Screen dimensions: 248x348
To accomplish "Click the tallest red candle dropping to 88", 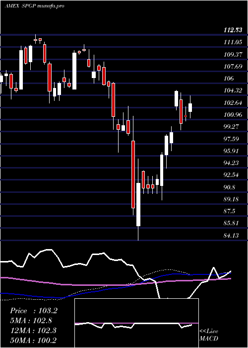I will 133,174.
